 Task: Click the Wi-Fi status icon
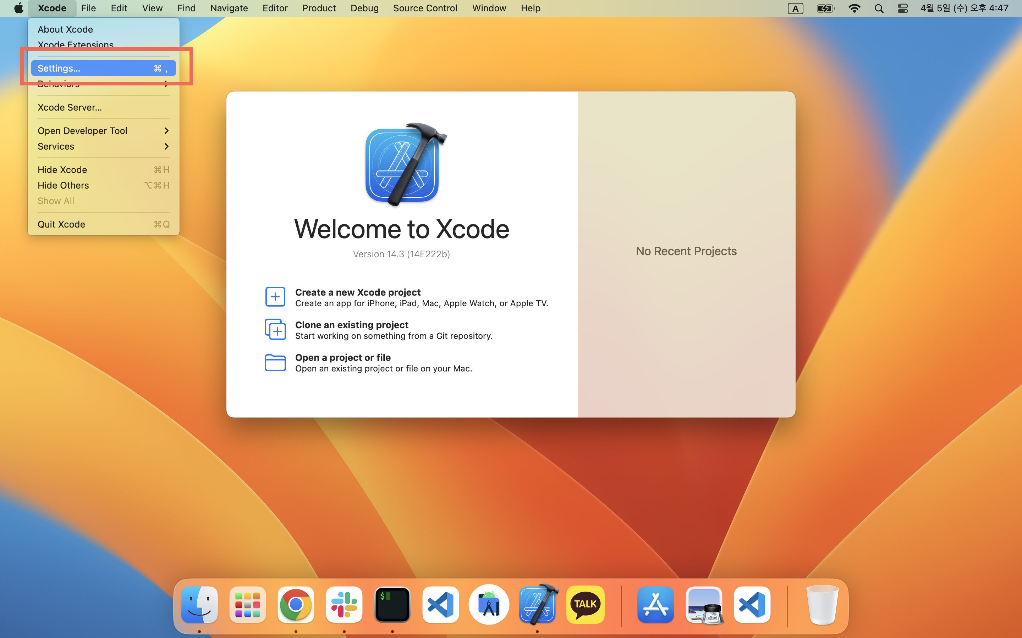[x=855, y=9]
